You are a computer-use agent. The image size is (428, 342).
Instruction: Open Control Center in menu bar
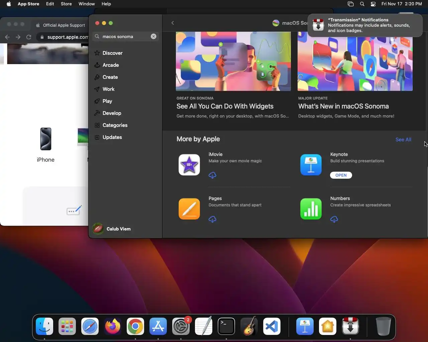point(373,4)
